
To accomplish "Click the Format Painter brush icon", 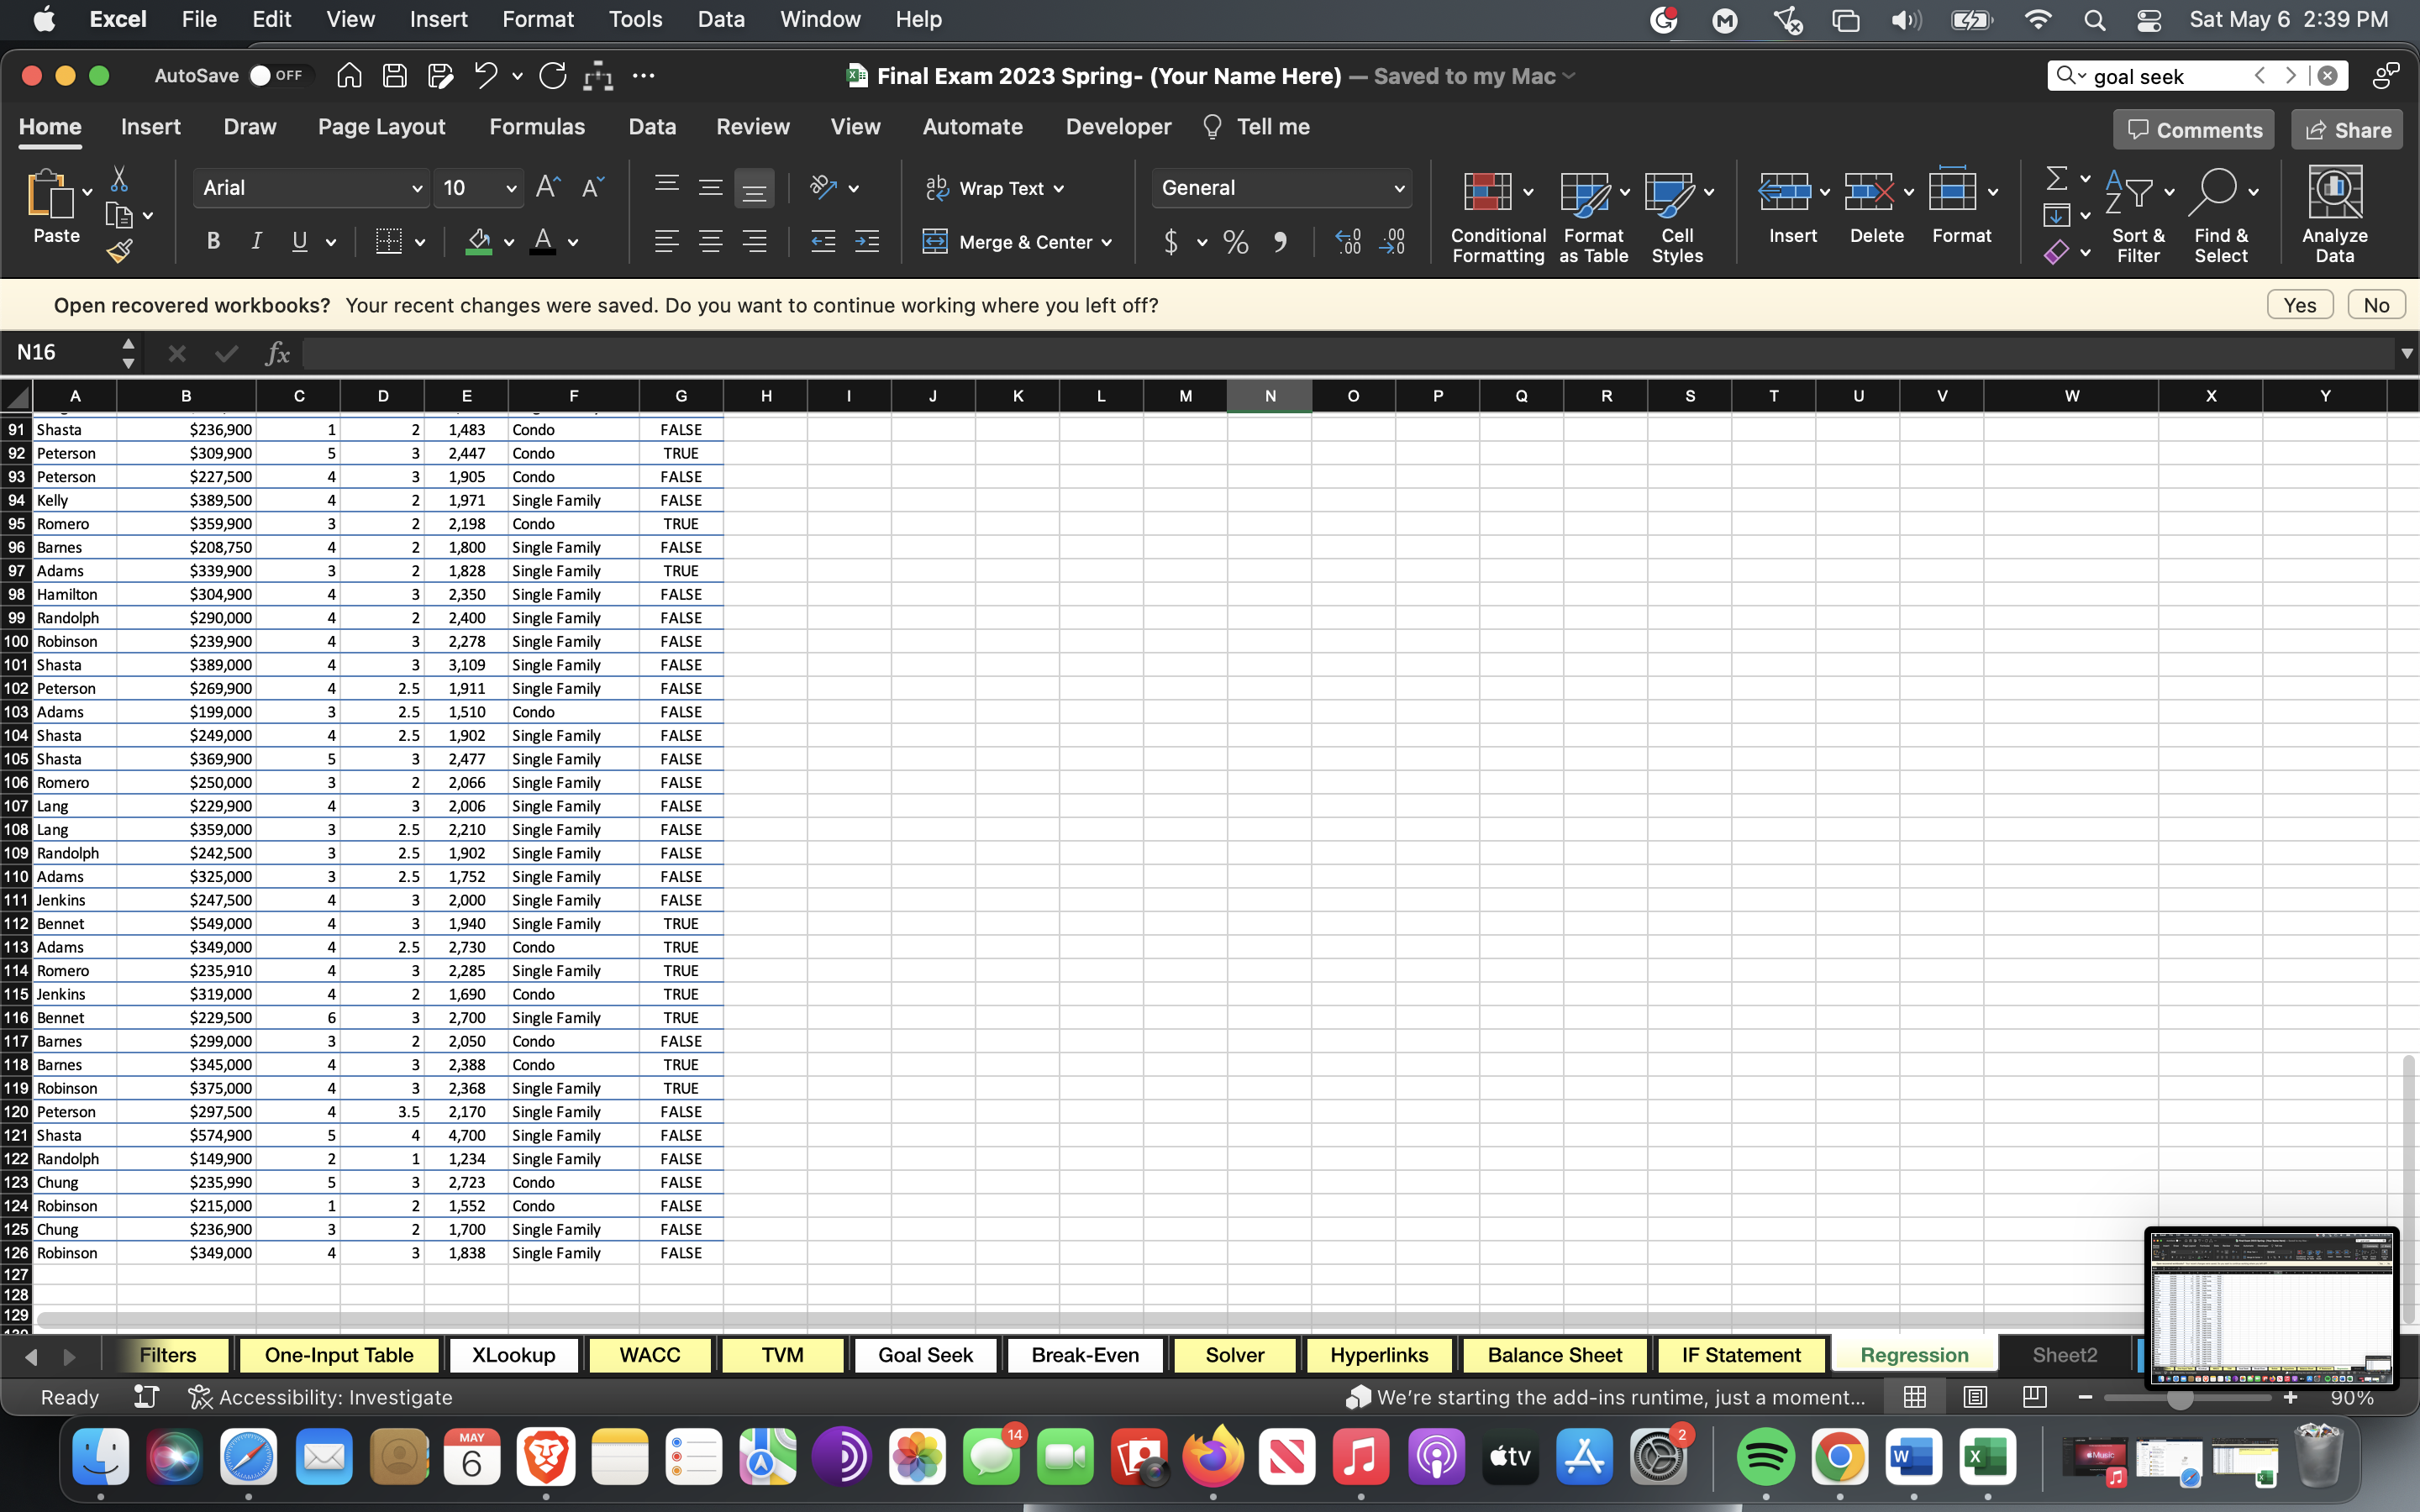I will (119, 251).
